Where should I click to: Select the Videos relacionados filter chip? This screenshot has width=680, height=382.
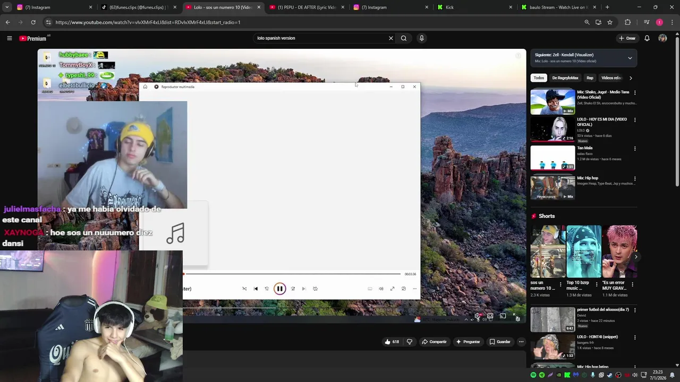[x=611, y=78]
